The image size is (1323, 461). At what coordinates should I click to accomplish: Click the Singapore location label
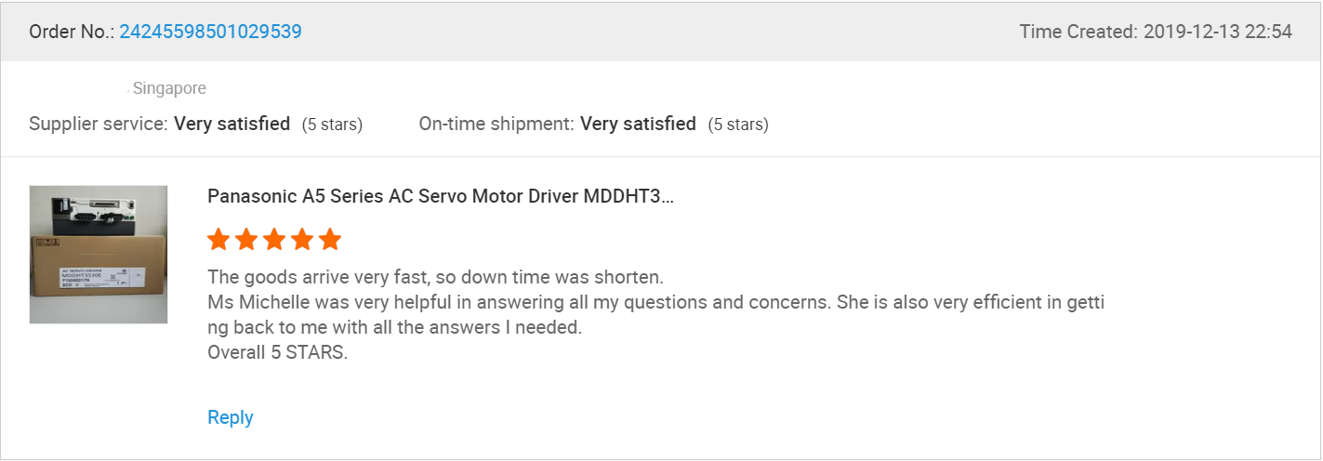169,88
